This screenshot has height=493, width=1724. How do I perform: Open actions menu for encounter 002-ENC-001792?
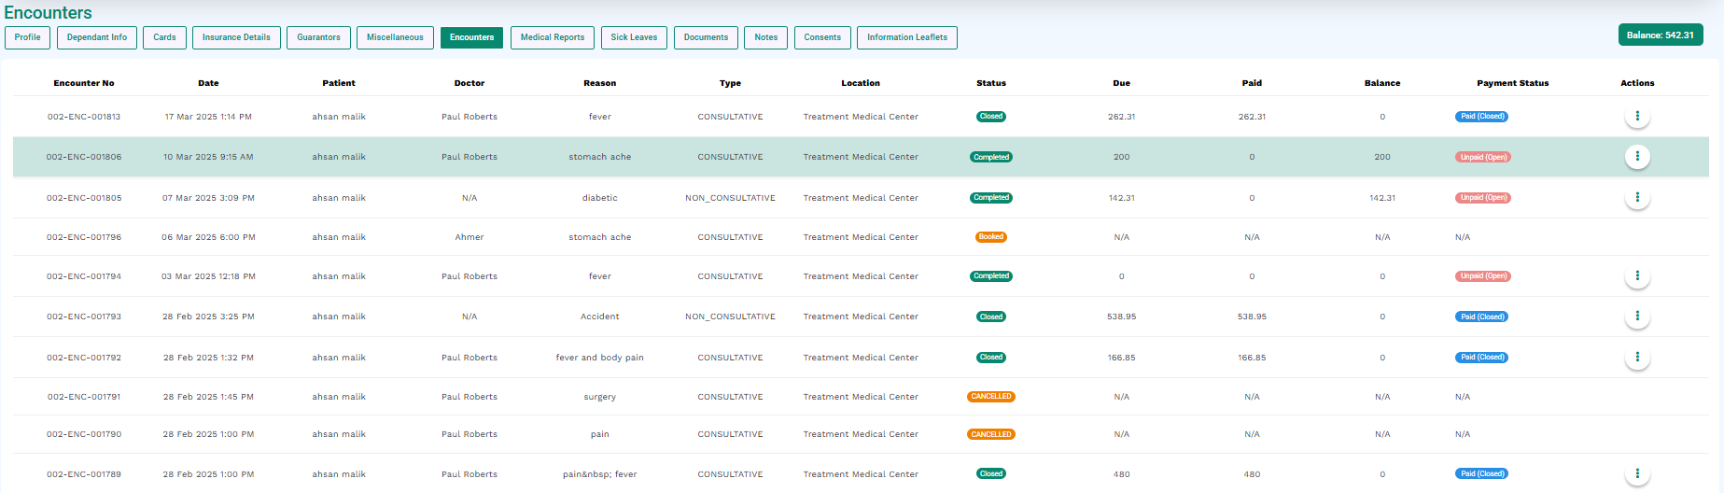coord(1637,358)
